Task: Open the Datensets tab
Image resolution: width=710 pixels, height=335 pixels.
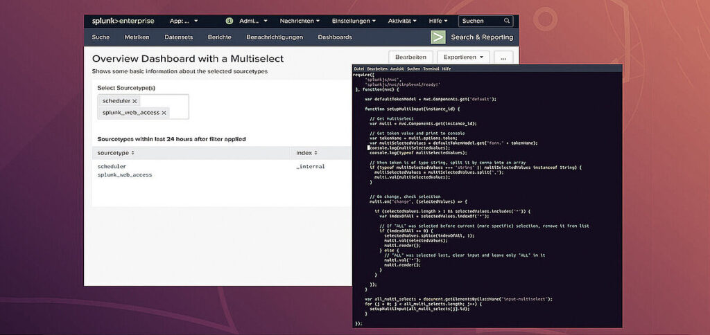Action: (178, 37)
